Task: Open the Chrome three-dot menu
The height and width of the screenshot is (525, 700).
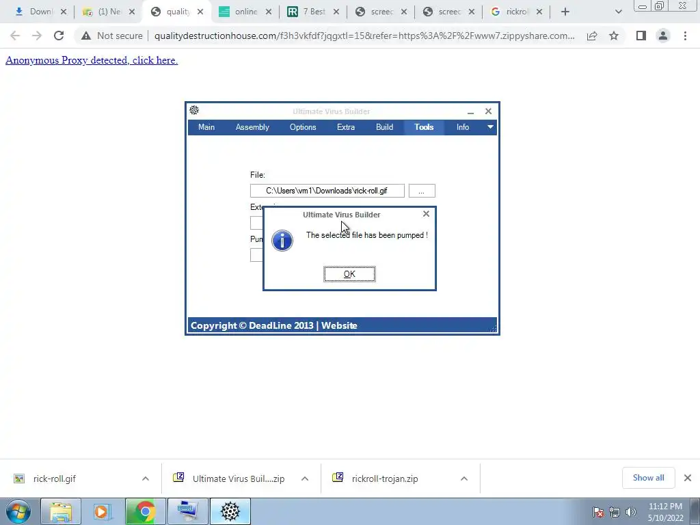Action: [x=685, y=36]
